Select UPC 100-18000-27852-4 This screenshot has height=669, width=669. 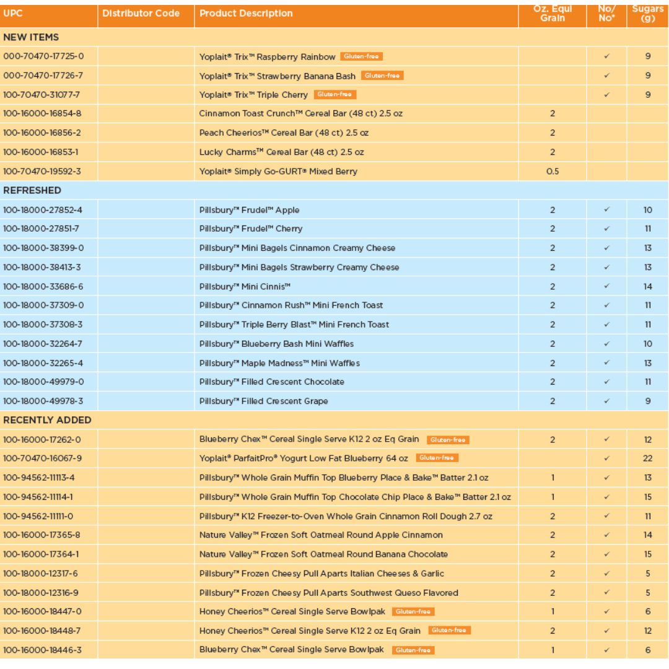[43, 210]
